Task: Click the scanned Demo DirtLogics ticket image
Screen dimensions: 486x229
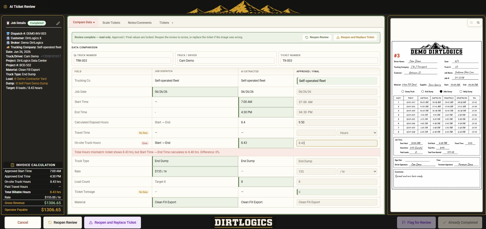Action: click(437, 115)
